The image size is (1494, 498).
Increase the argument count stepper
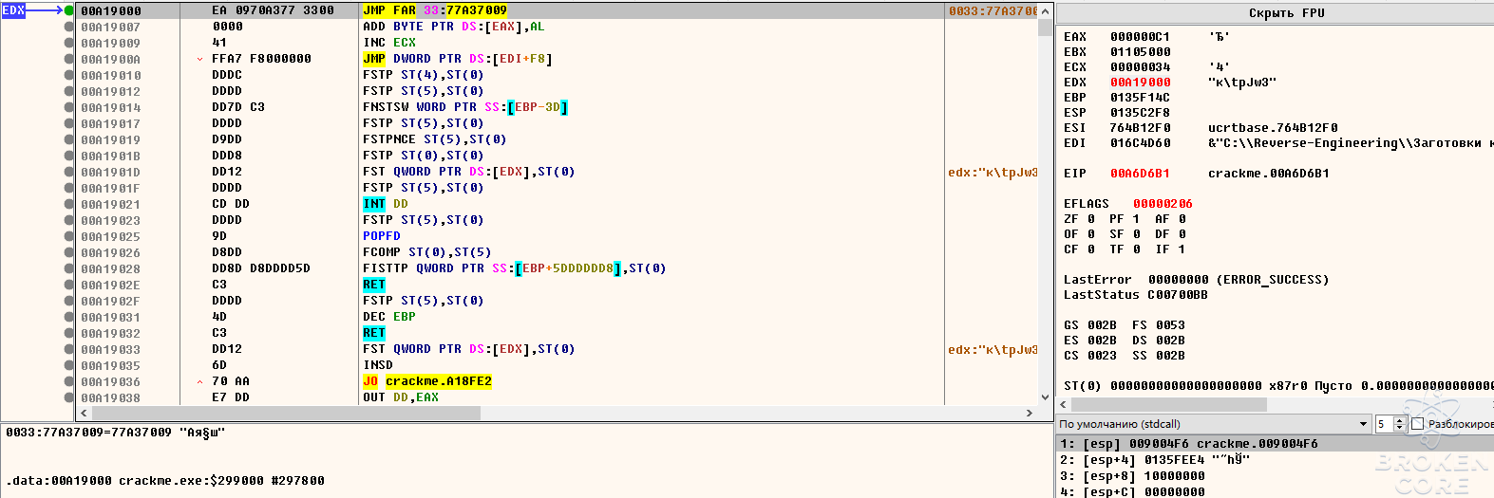coord(1399,420)
